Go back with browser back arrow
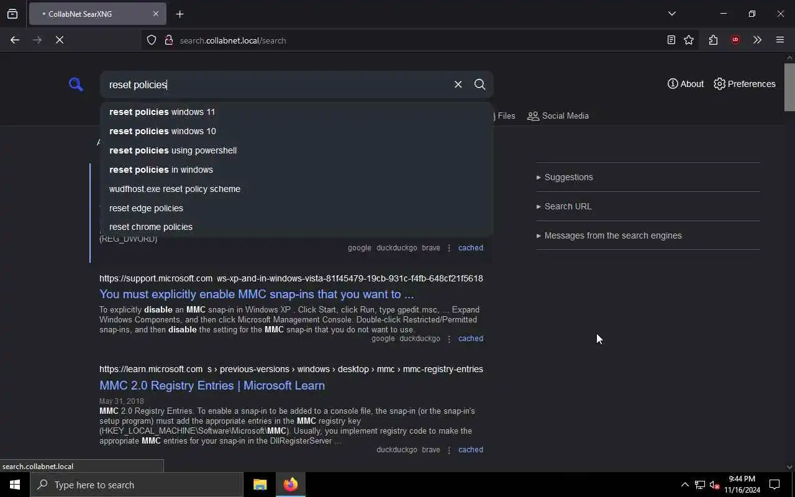 click(x=15, y=40)
